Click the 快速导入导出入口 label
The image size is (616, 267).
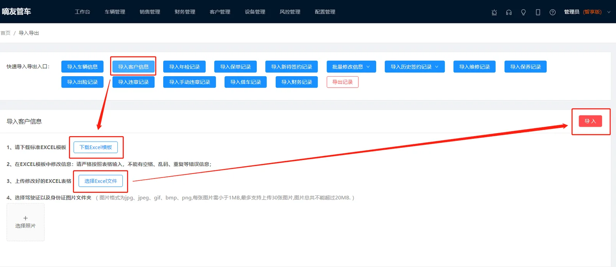[x=28, y=67]
